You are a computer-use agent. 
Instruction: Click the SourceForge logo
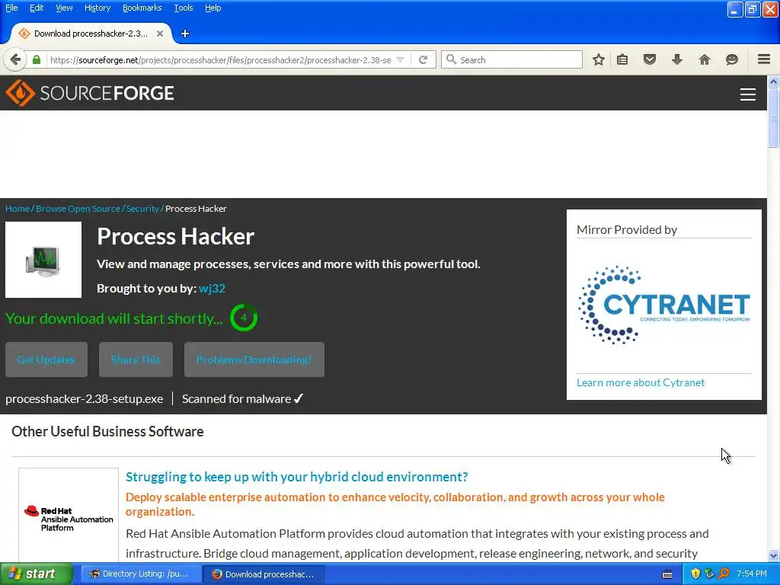(x=90, y=93)
